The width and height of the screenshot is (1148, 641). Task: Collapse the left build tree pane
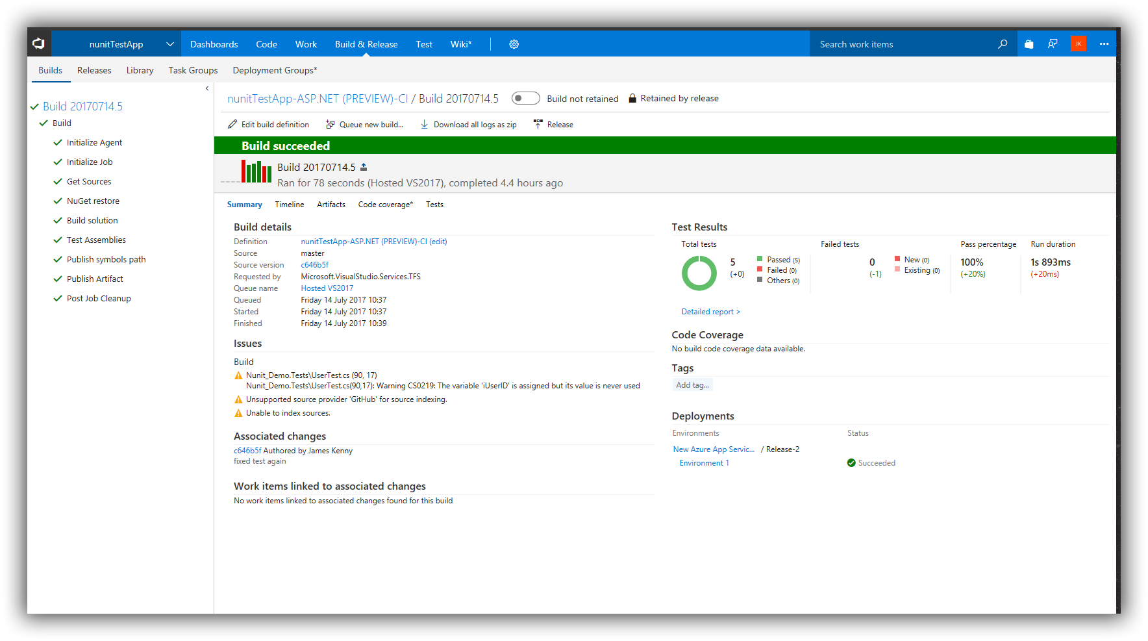coord(207,88)
